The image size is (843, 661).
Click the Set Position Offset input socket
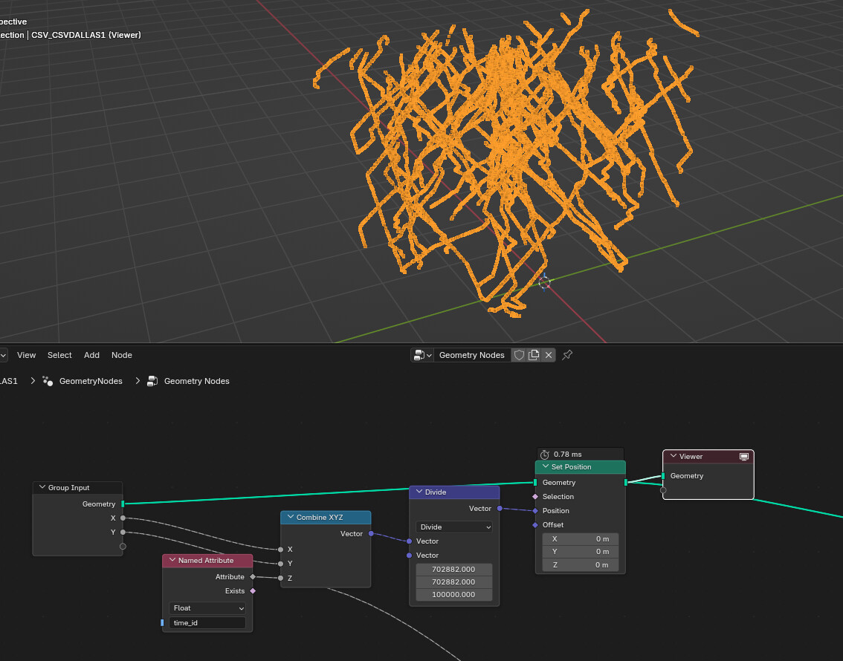click(535, 524)
